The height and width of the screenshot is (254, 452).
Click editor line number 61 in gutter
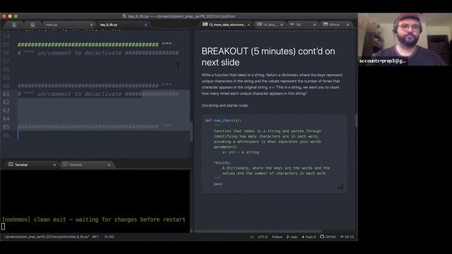pyautogui.click(x=6, y=94)
